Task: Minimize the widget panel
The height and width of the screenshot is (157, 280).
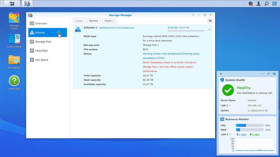Action: pos(262,74)
